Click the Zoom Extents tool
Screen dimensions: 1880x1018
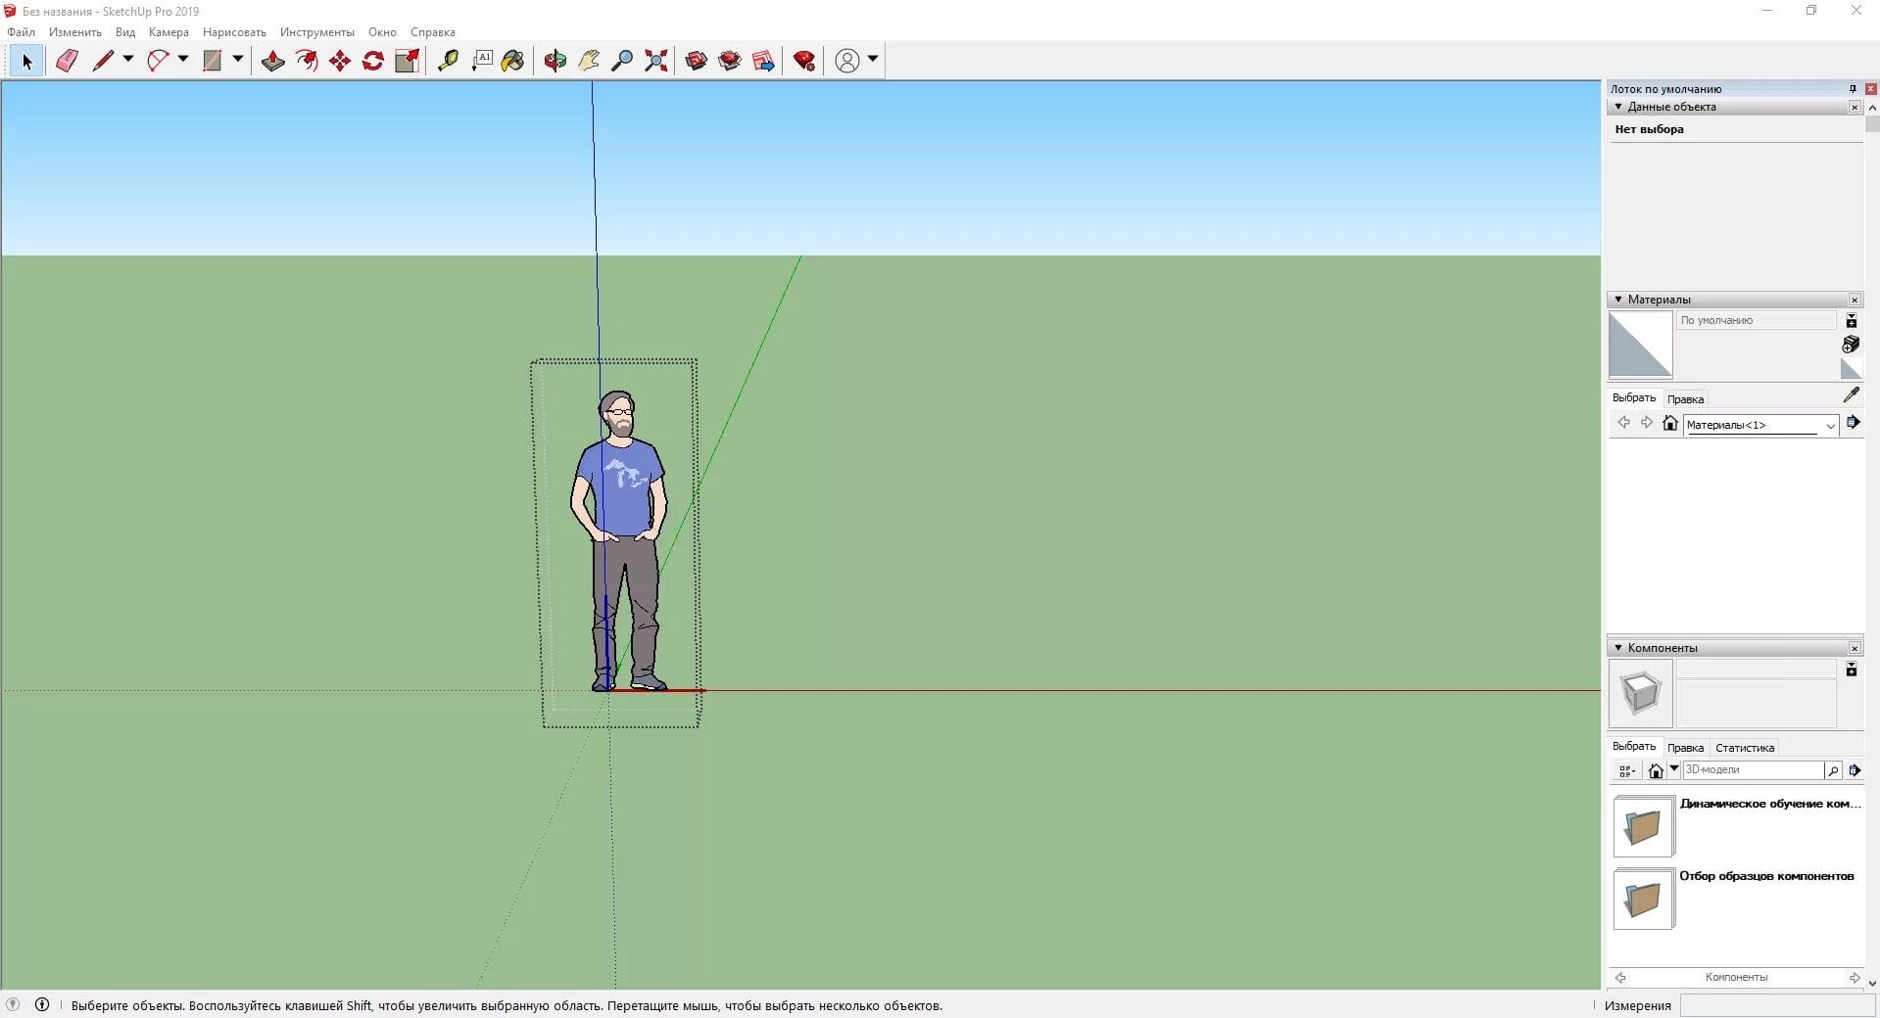coord(656,61)
